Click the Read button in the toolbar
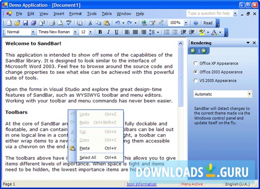The width and height of the screenshot is (260, 189). pyautogui.click(x=207, y=23)
